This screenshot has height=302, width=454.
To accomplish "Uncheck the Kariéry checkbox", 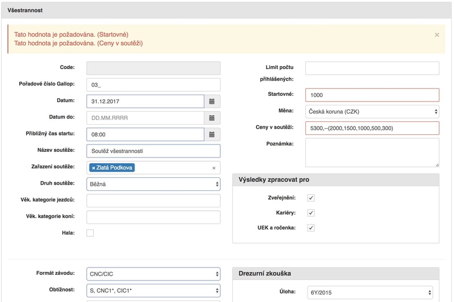I will pyautogui.click(x=311, y=213).
